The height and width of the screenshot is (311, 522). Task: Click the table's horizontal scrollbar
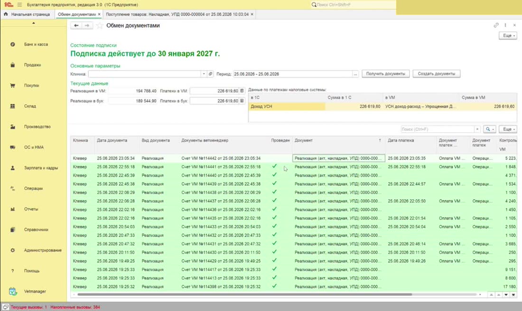[245, 294]
